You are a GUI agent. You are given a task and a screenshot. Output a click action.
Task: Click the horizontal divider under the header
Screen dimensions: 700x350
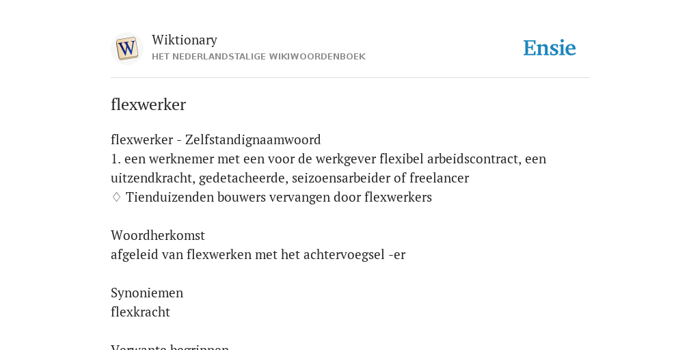(x=350, y=78)
